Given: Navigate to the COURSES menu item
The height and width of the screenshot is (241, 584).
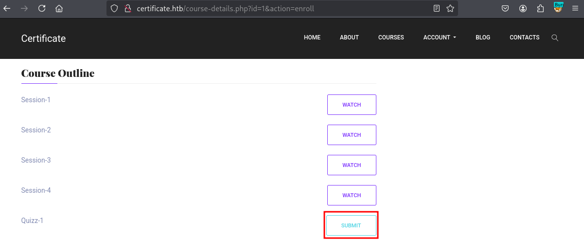Looking at the screenshot, I should coord(391,37).
